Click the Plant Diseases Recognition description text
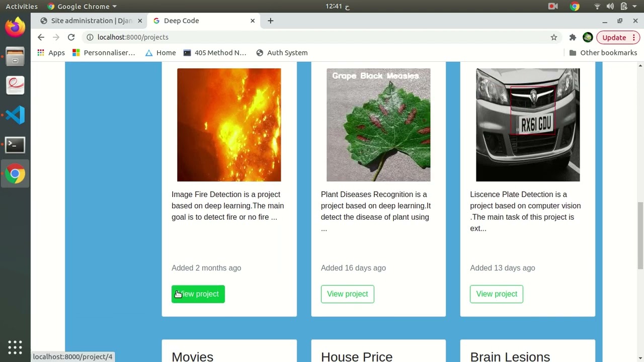Screen dimensions: 644x362 pos(376,211)
